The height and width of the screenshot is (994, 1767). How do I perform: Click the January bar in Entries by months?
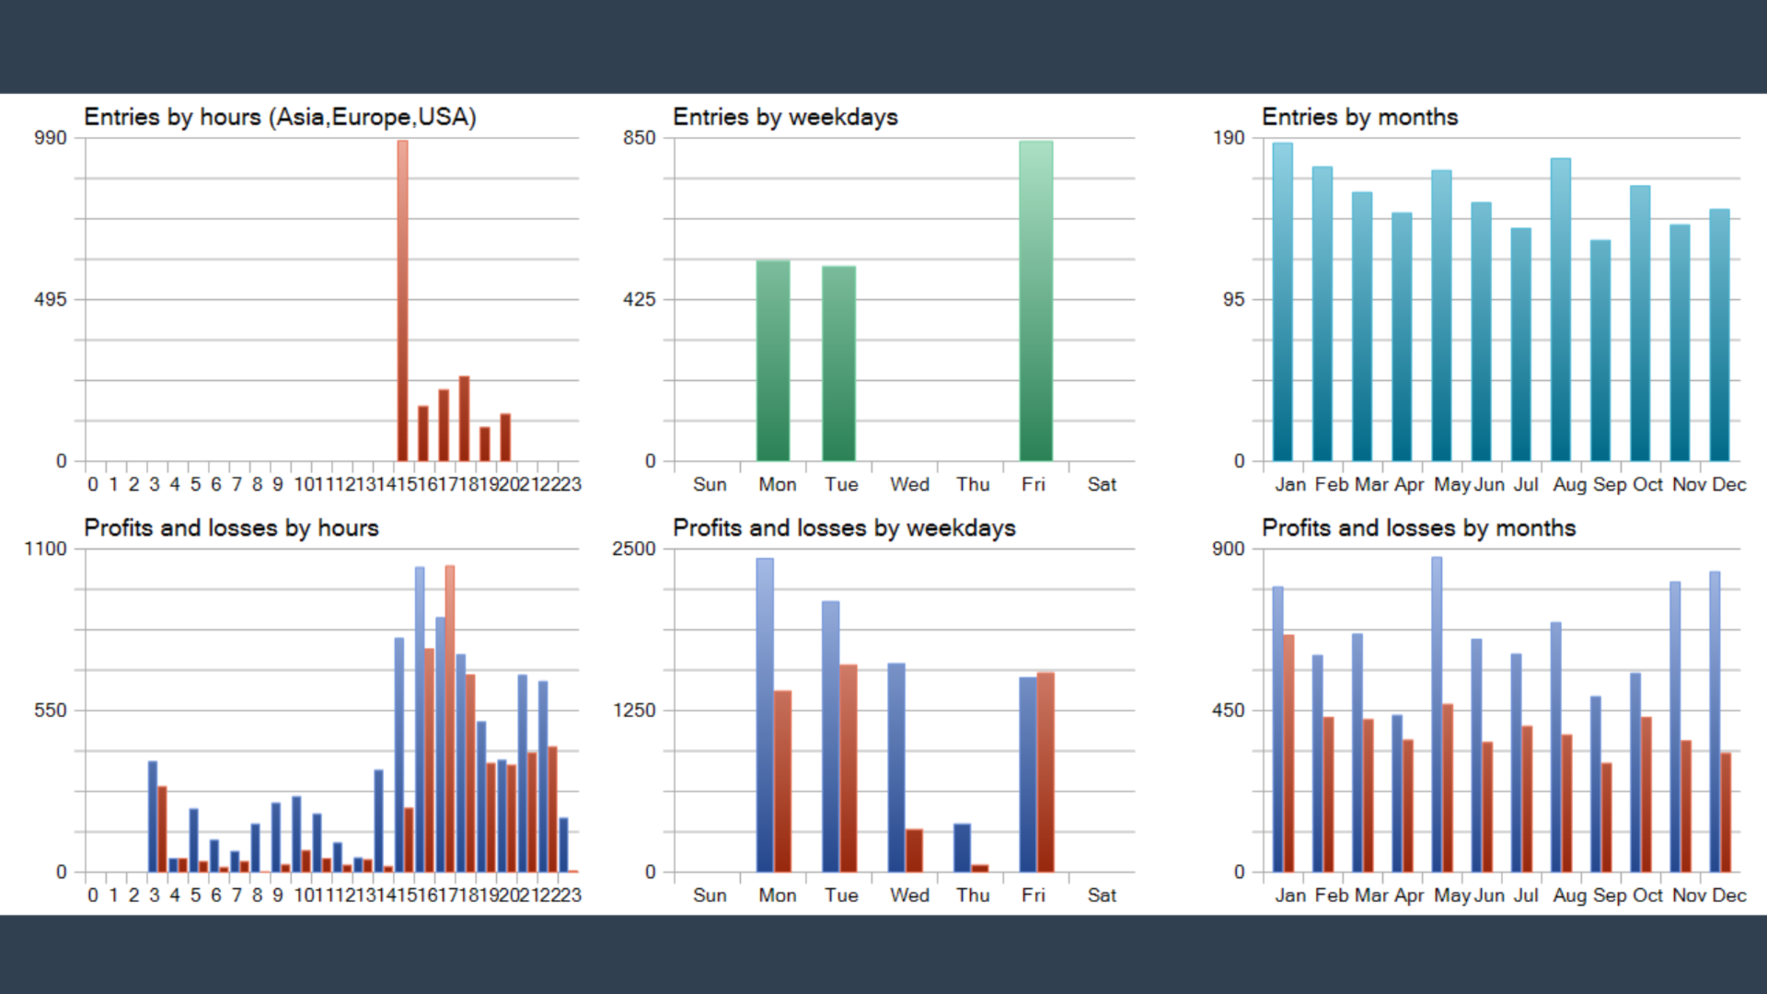[1282, 304]
